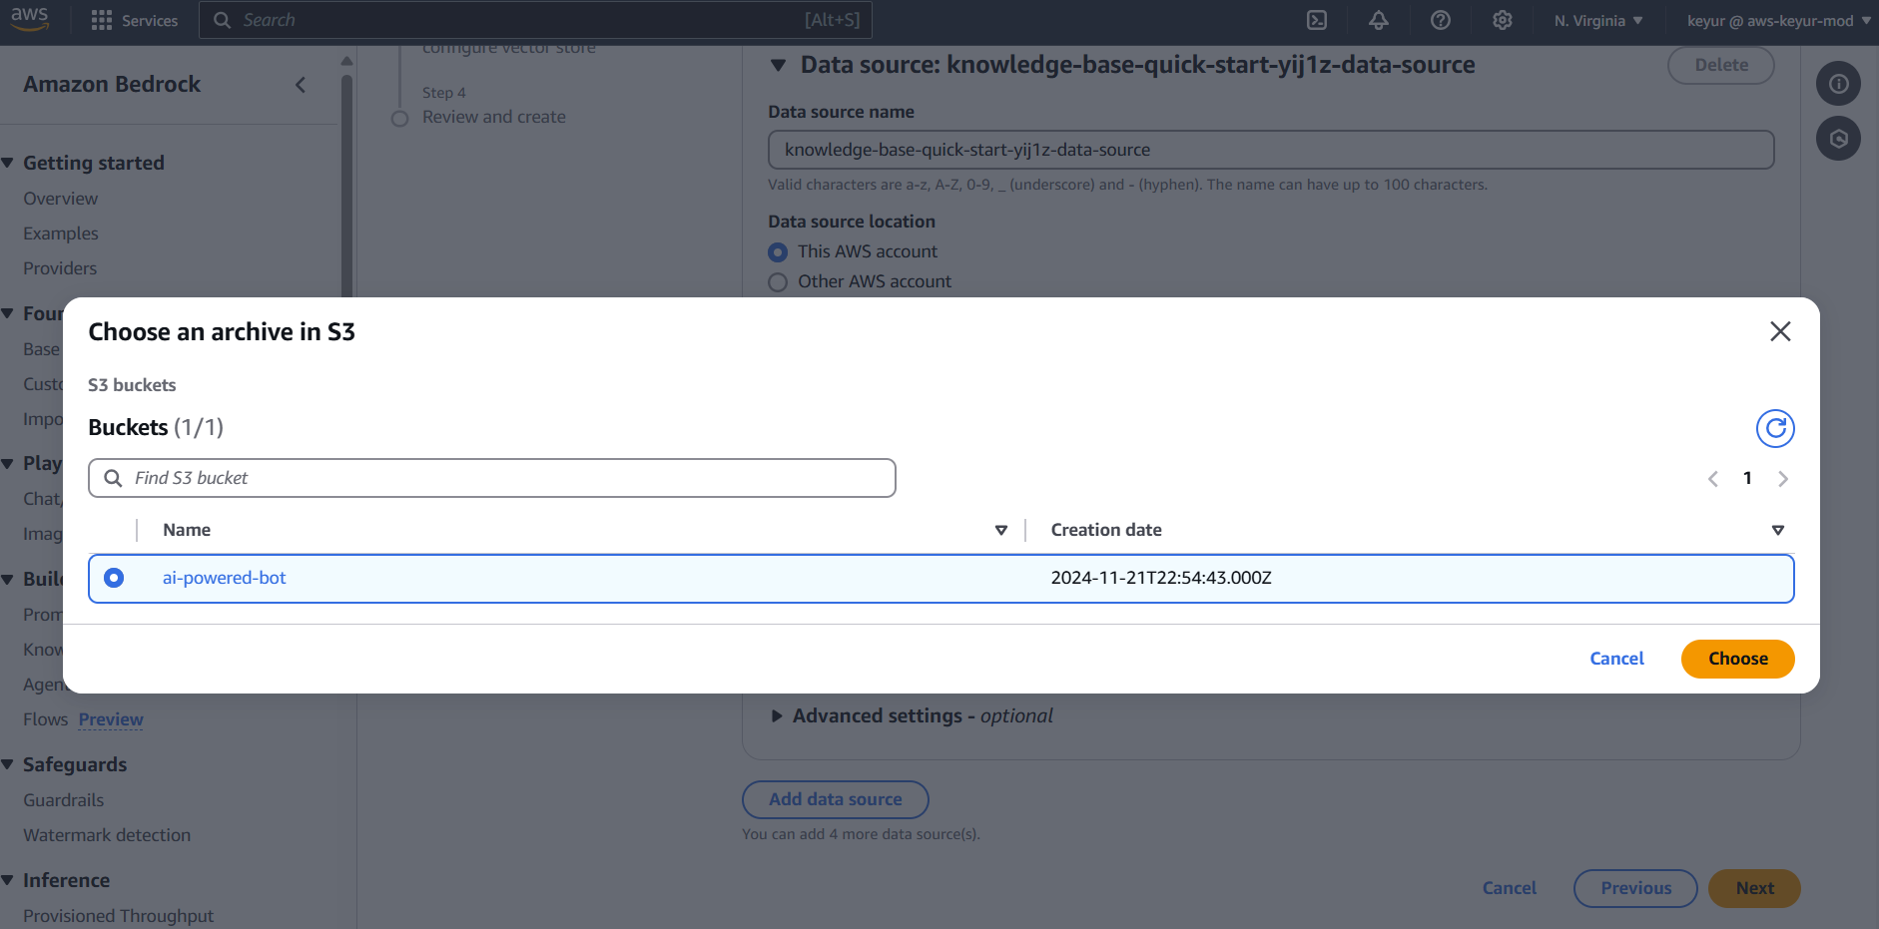Cancel the knowledge base wizard
The image size is (1879, 929).
1509,888
